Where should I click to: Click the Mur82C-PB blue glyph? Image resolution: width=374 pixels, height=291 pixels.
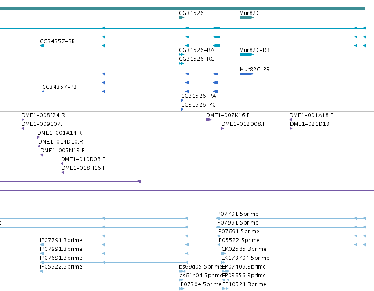(247, 74)
